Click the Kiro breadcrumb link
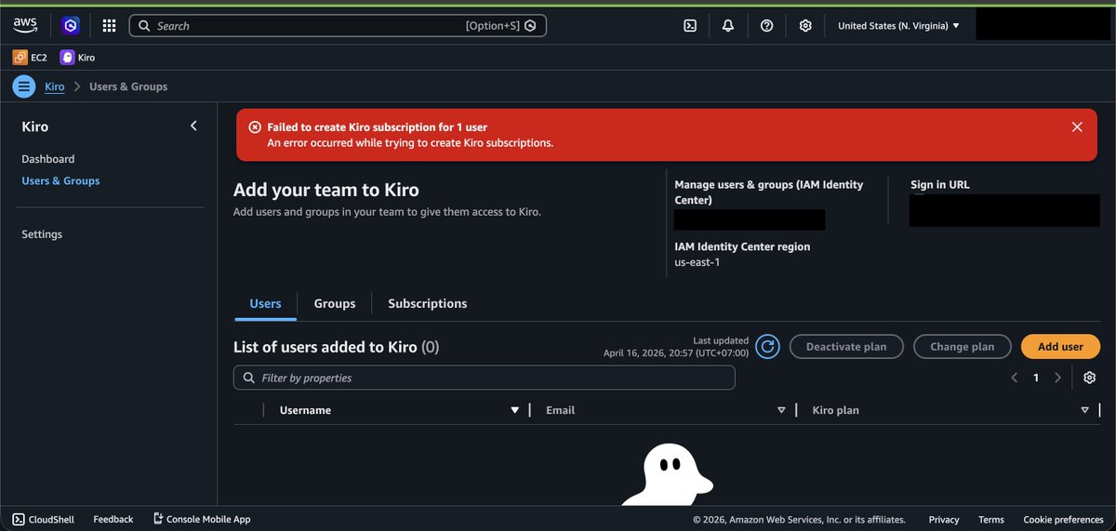The width and height of the screenshot is (1116, 531). tap(55, 86)
